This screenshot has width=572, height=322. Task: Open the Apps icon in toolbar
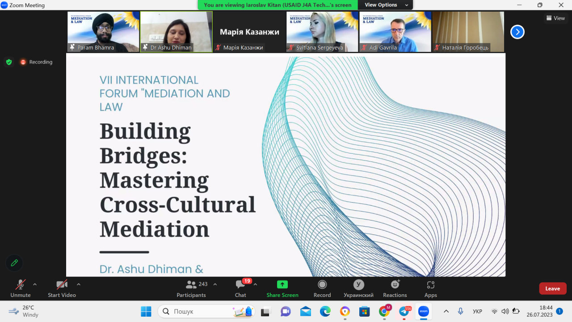tap(430, 285)
